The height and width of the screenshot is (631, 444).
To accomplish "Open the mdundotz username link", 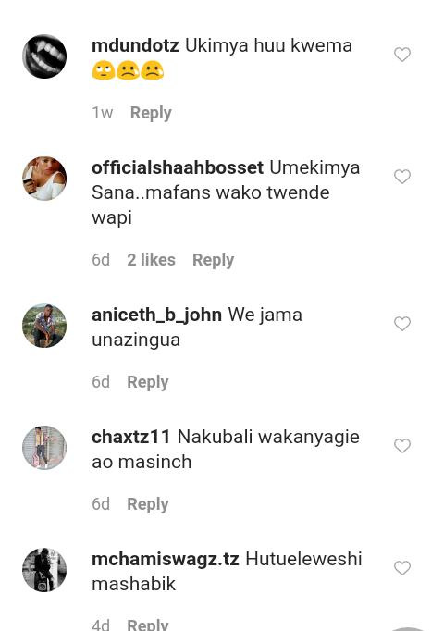I will [x=135, y=45].
